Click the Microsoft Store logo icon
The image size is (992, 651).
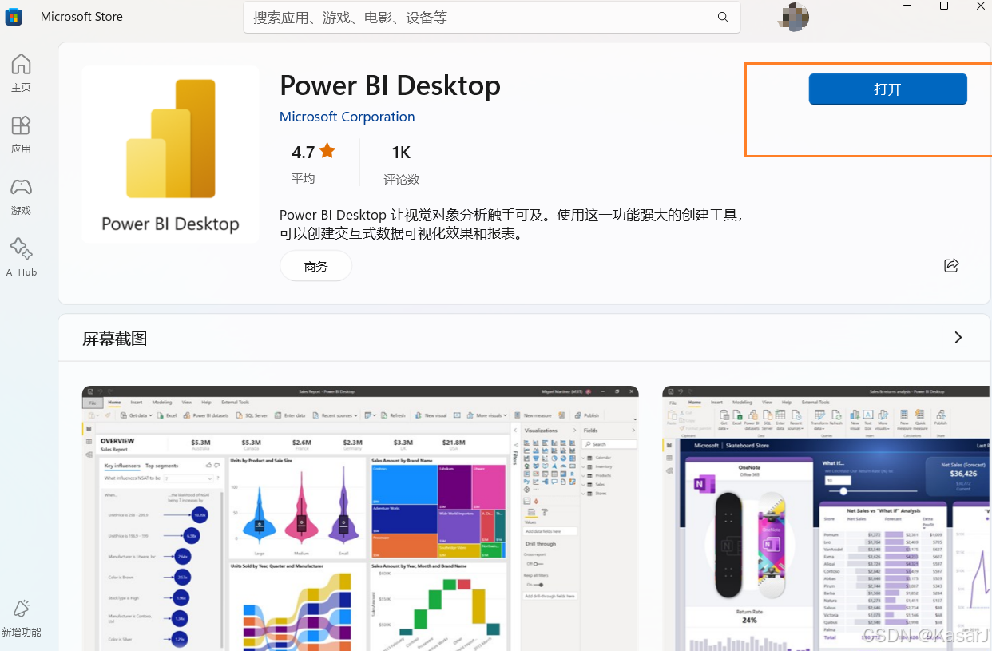coord(14,17)
